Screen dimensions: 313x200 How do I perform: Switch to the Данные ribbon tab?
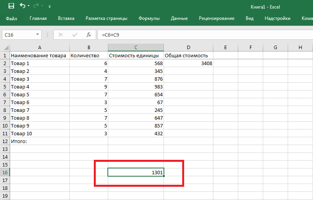[x=179, y=18]
